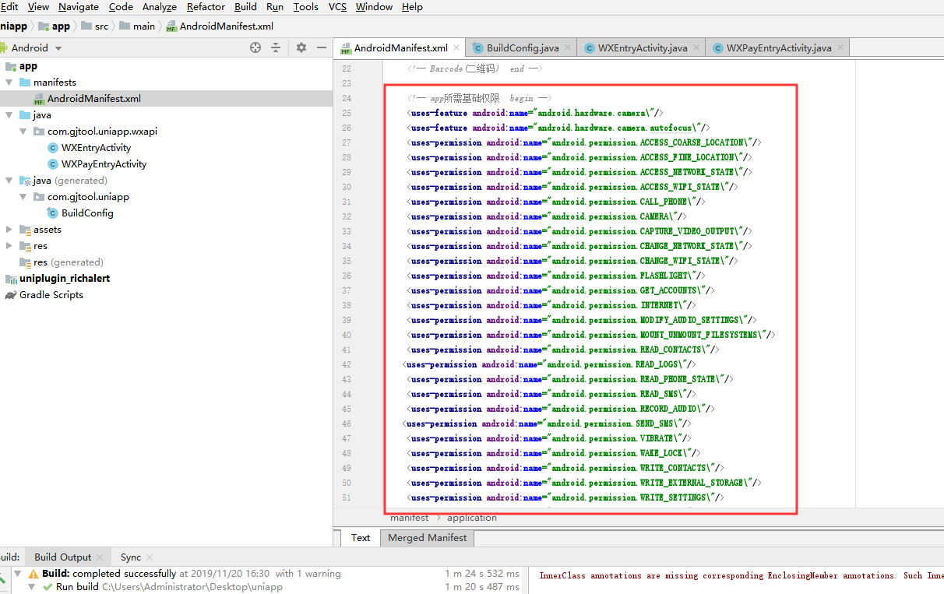Click the WXPayEntryActivity class icon in tree

click(52, 164)
